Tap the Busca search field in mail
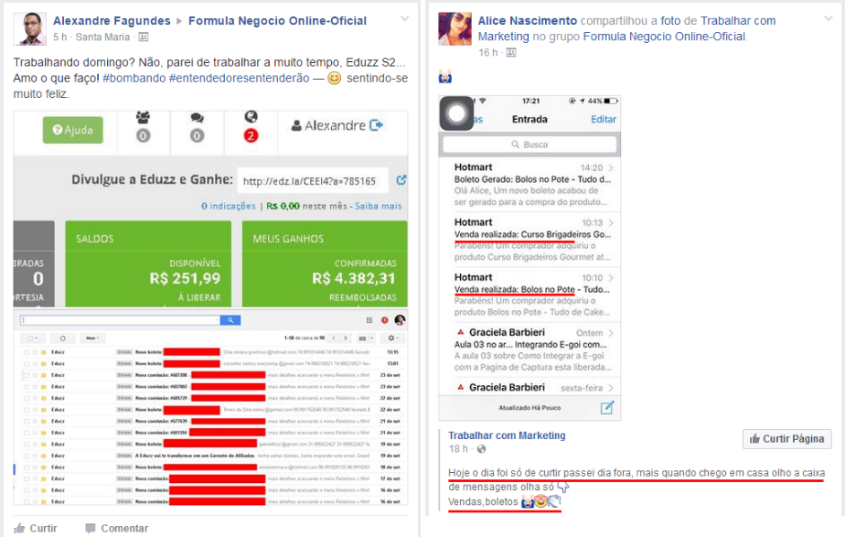This screenshot has height=537, width=845. 529,145
